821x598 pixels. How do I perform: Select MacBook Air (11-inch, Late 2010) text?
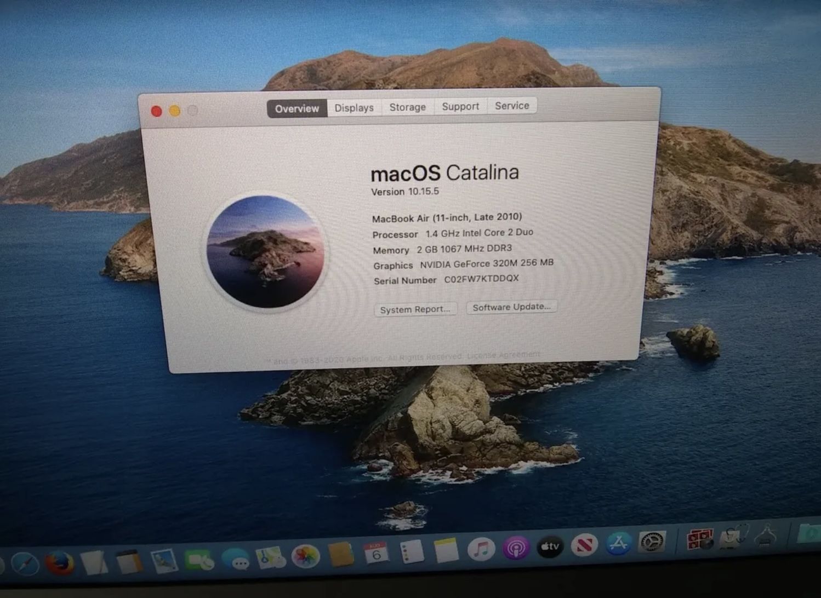click(447, 217)
